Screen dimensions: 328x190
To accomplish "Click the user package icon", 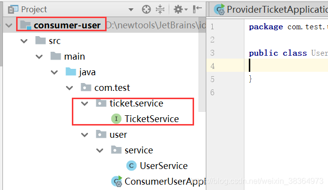I will [101, 134].
